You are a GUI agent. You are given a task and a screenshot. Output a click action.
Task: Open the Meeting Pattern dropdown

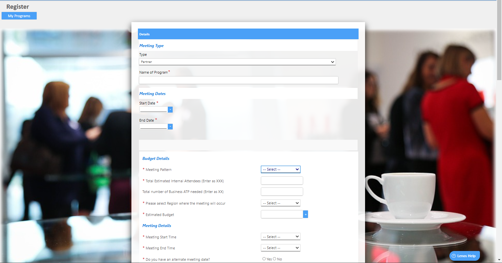pyautogui.click(x=280, y=169)
